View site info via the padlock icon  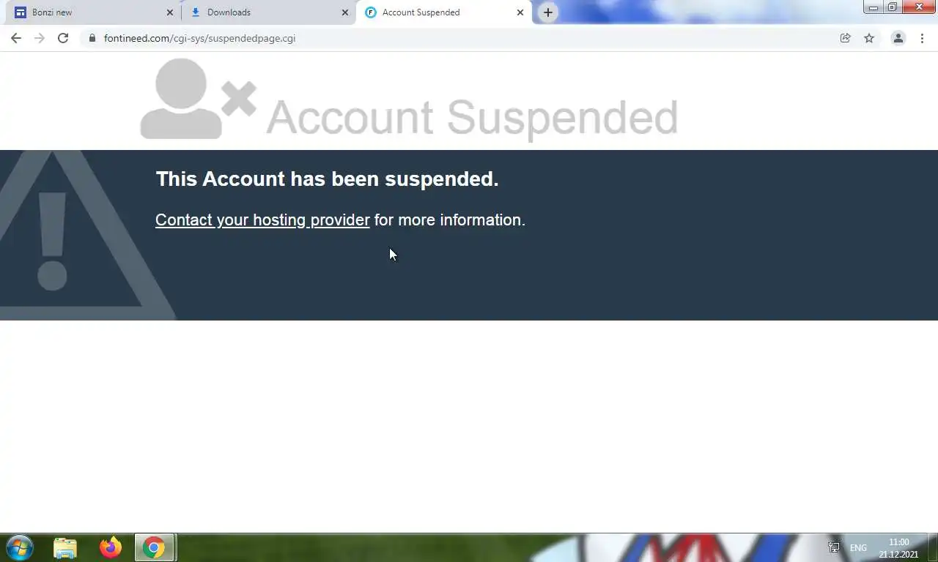tap(92, 38)
